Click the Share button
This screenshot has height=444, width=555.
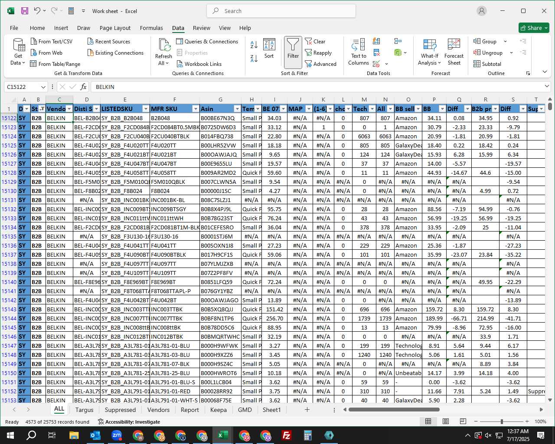[534, 28]
